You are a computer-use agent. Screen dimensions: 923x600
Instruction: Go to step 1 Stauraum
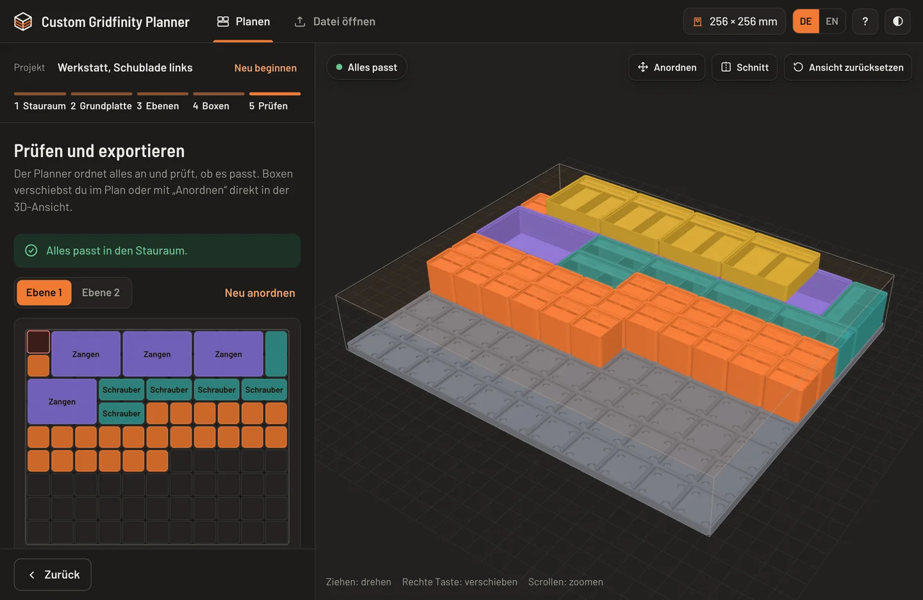40,103
